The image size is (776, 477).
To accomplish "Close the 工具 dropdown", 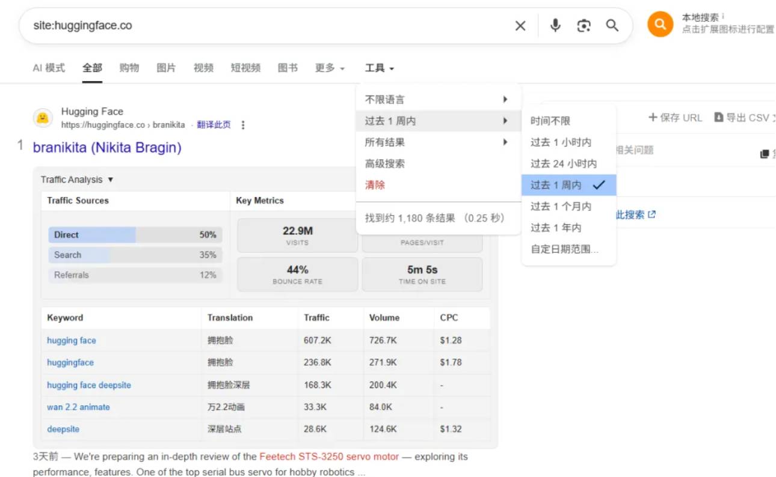I will click(380, 68).
